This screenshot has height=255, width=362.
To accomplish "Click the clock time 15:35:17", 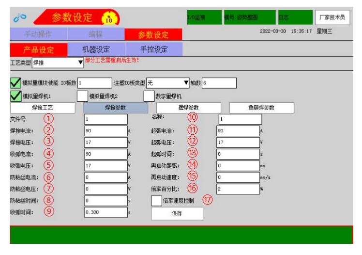I will coord(302,31).
